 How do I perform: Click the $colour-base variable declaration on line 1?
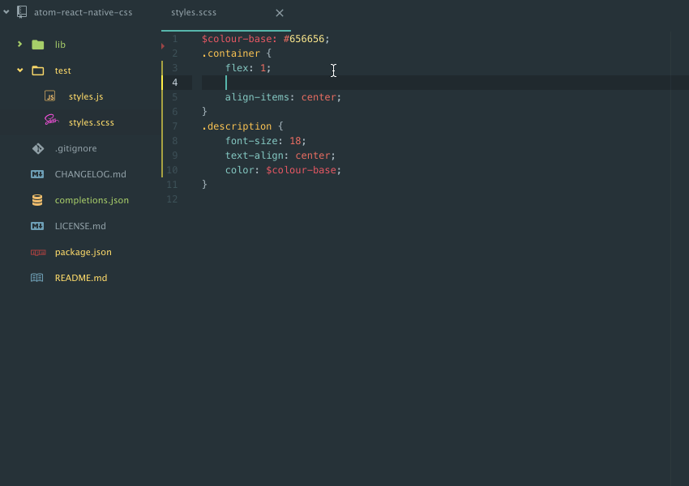[x=237, y=39]
